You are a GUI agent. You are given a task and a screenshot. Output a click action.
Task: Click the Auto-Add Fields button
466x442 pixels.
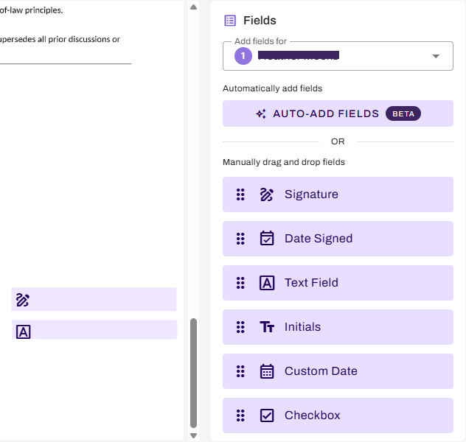tap(338, 113)
